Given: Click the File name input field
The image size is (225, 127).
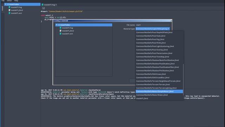Looking at the screenshot, I should click(x=153, y=25).
